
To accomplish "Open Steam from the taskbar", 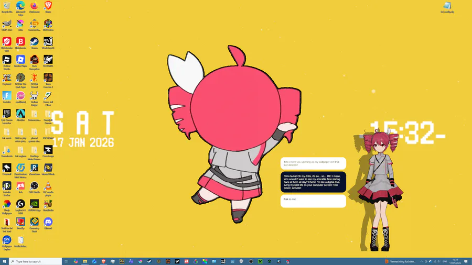I will pos(149,261).
